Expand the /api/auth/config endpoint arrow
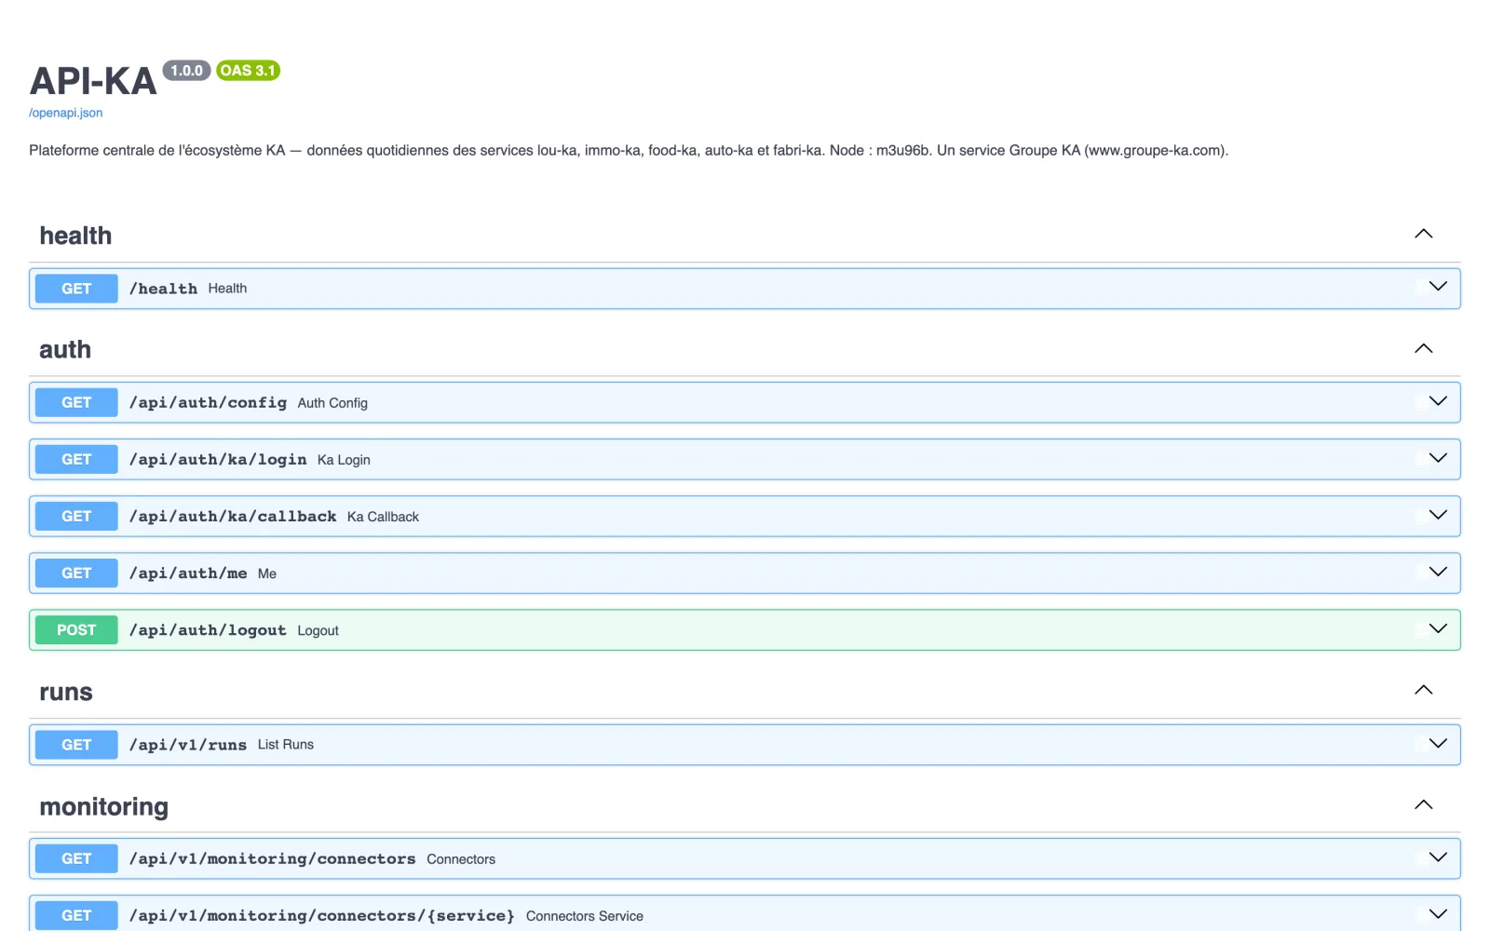 [1438, 401]
